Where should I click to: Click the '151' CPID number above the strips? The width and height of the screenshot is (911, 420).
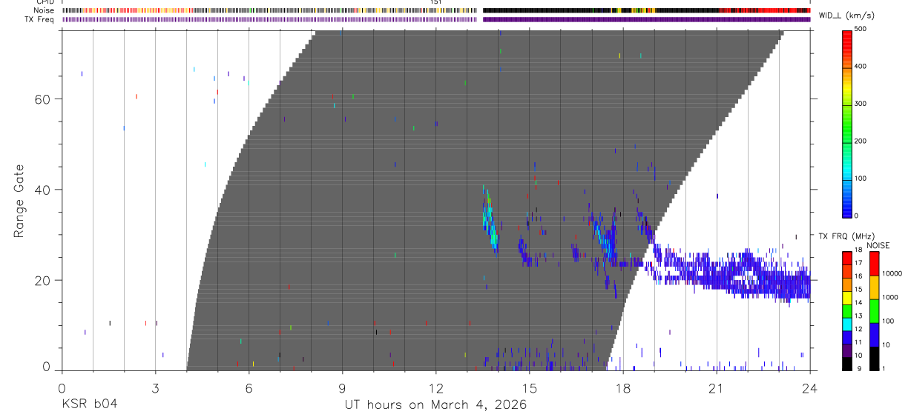click(x=435, y=2)
